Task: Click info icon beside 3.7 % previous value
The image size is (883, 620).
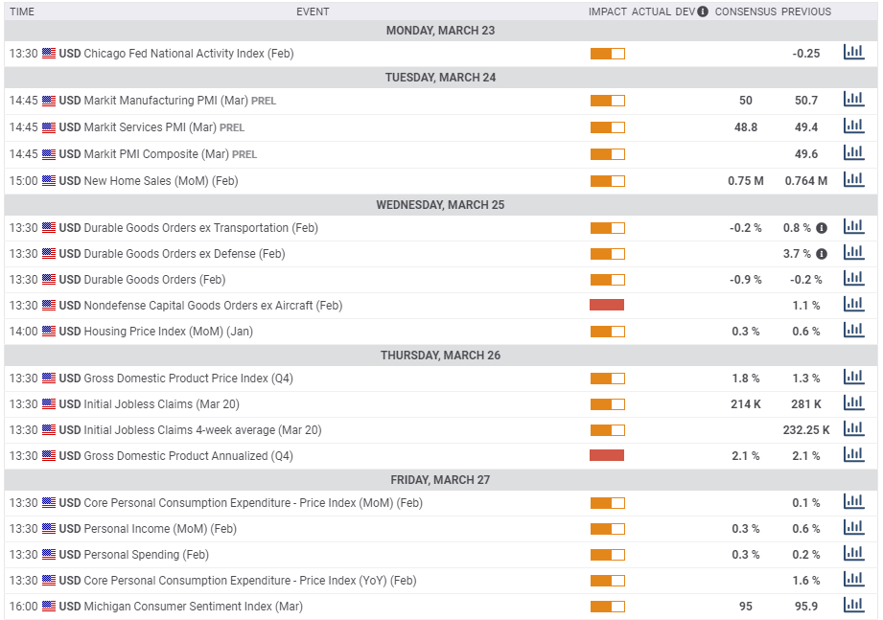Action: (822, 254)
